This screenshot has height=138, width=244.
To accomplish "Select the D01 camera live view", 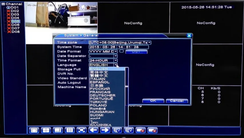I will point(62,23).
